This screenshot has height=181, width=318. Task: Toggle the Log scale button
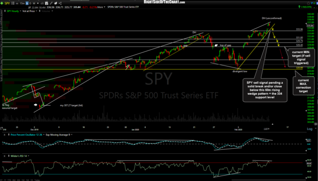click(310, 129)
